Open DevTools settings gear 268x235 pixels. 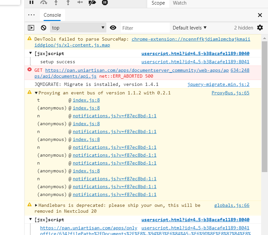point(260,28)
